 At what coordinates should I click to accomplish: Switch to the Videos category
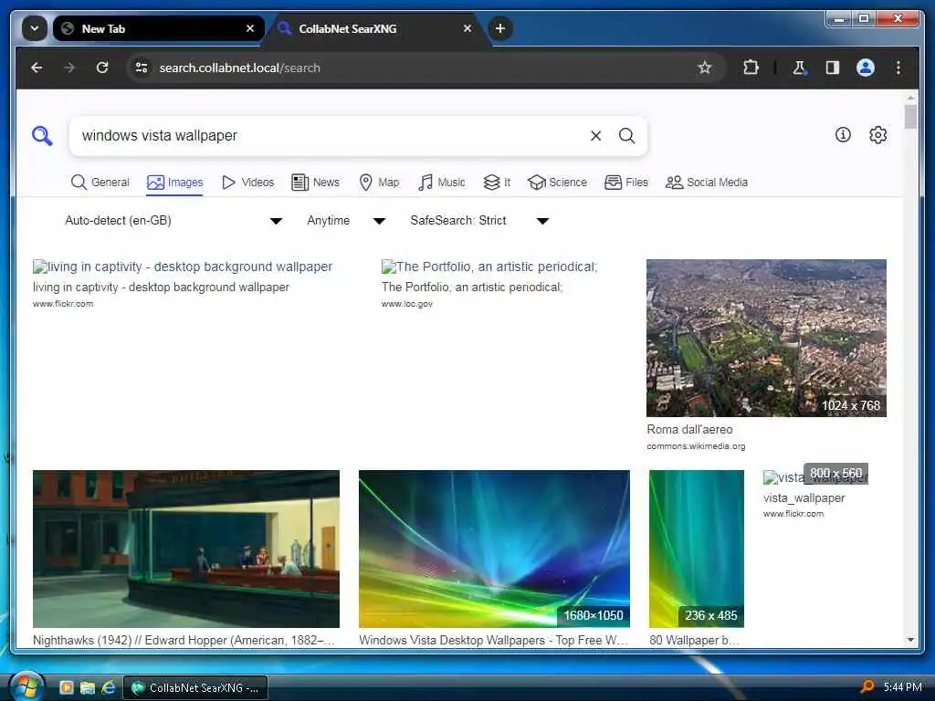[247, 183]
